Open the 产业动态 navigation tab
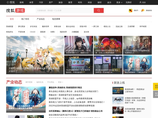This screenshot has width=158, height=118. point(41,19)
